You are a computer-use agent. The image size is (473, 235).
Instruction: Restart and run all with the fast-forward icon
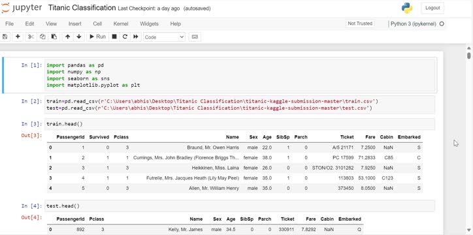click(136, 37)
